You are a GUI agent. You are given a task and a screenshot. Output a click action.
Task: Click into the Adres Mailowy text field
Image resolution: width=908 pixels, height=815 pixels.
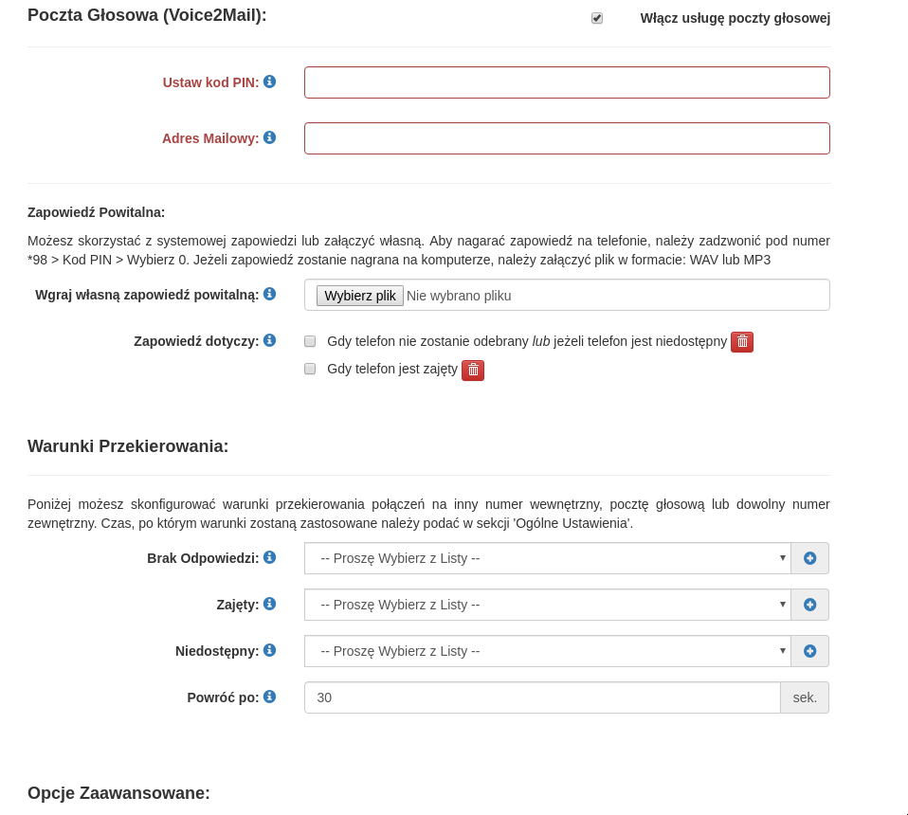tap(567, 138)
